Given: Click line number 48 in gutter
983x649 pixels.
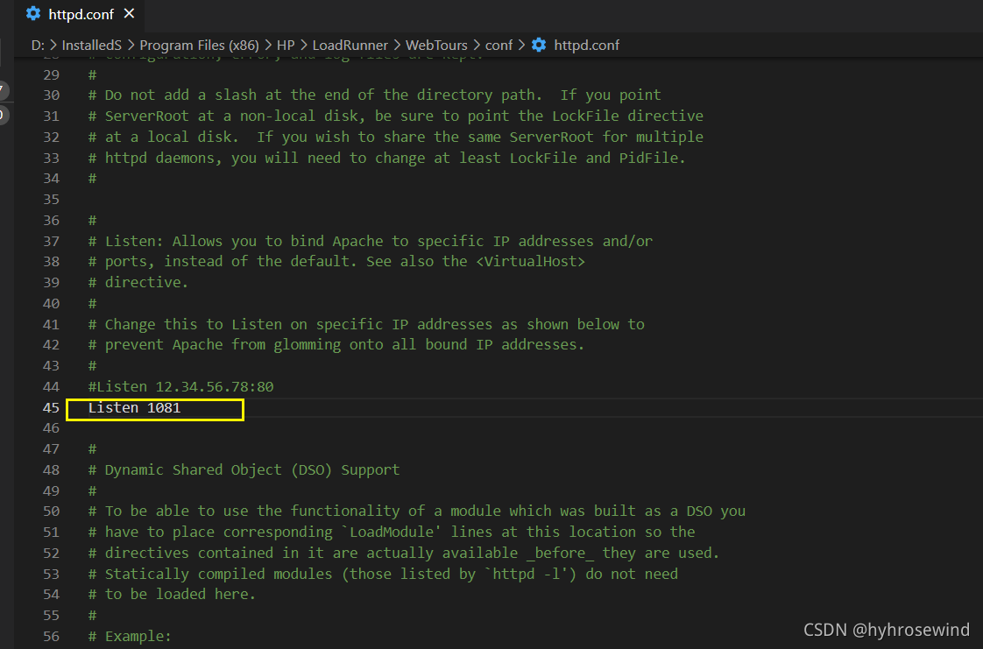Looking at the screenshot, I should point(51,469).
